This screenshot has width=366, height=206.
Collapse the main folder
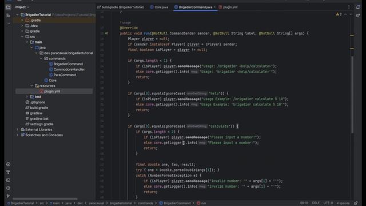[x=27, y=42]
